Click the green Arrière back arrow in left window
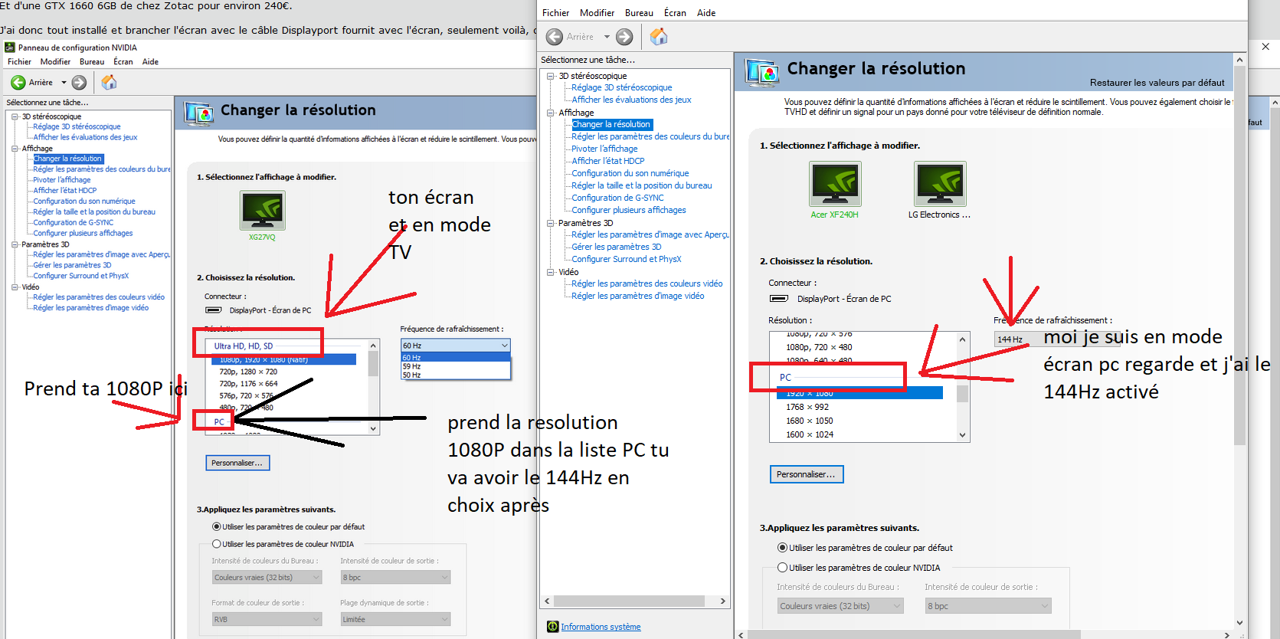This screenshot has width=1280, height=639. click(x=18, y=82)
